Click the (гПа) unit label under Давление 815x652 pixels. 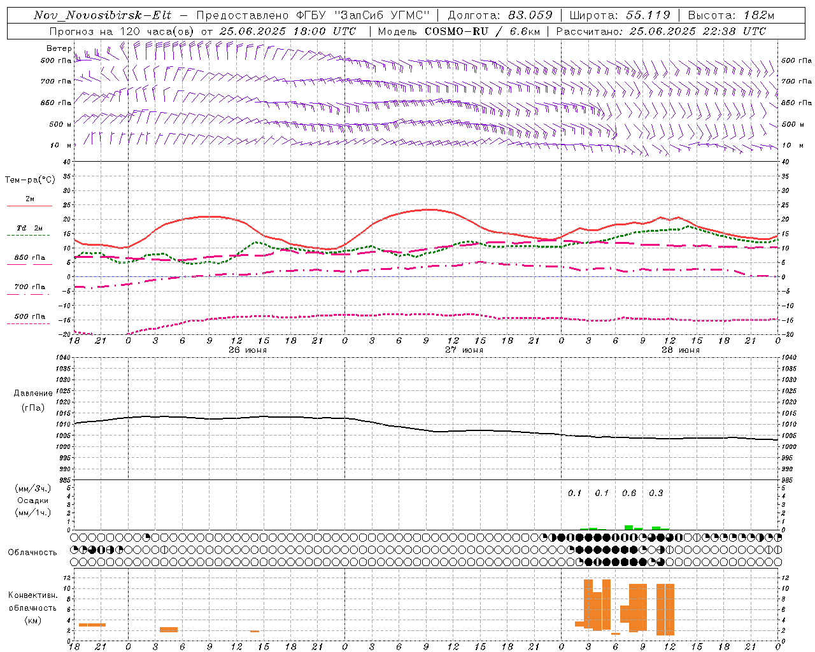coord(33,407)
